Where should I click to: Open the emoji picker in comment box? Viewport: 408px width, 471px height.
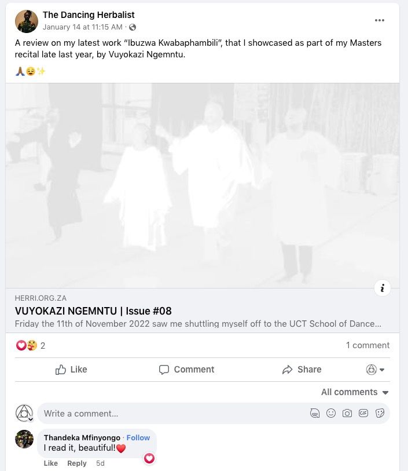(x=331, y=413)
